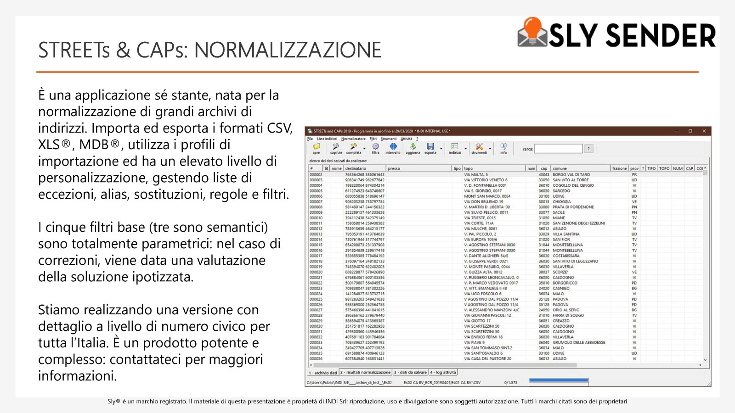This screenshot has width=735, height=413.
Task: Click the uppercase 'TIPO' column header
Action: 651,168
